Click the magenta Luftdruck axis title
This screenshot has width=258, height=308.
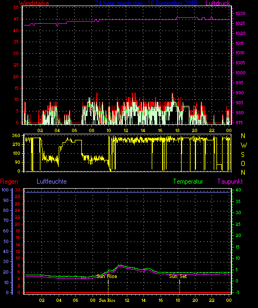[218, 3]
